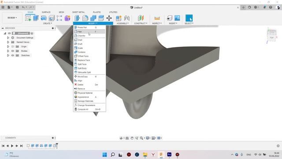The height and width of the screenshot is (159, 282).
Task: Choose Appearance from the Modify menu
Action: tap(89, 97)
